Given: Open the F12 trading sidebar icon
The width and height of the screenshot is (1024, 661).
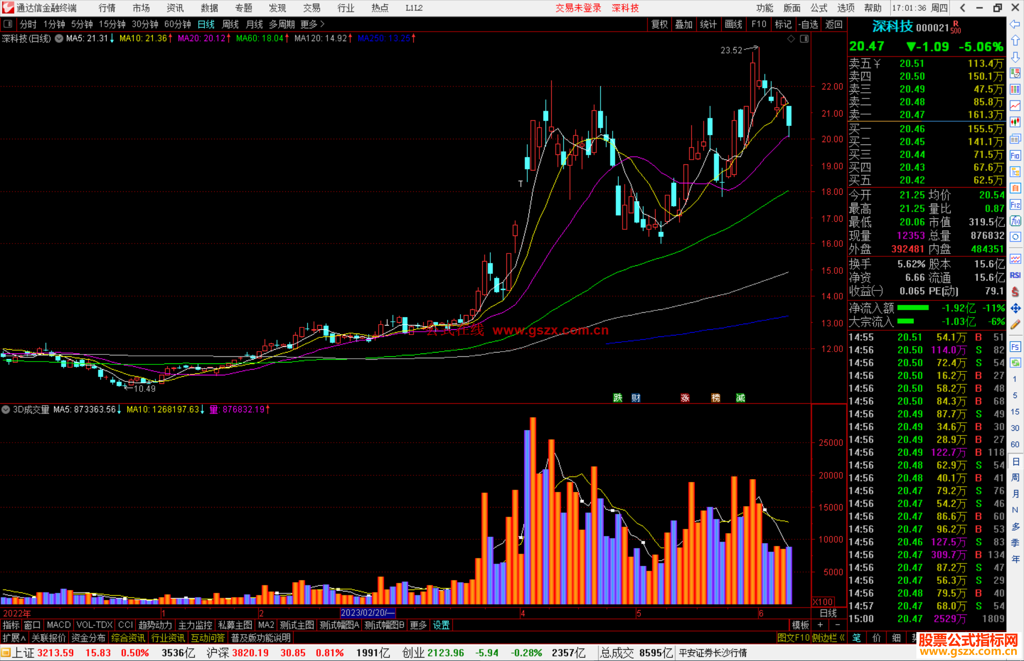Looking at the screenshot, I should point(1015,205).
